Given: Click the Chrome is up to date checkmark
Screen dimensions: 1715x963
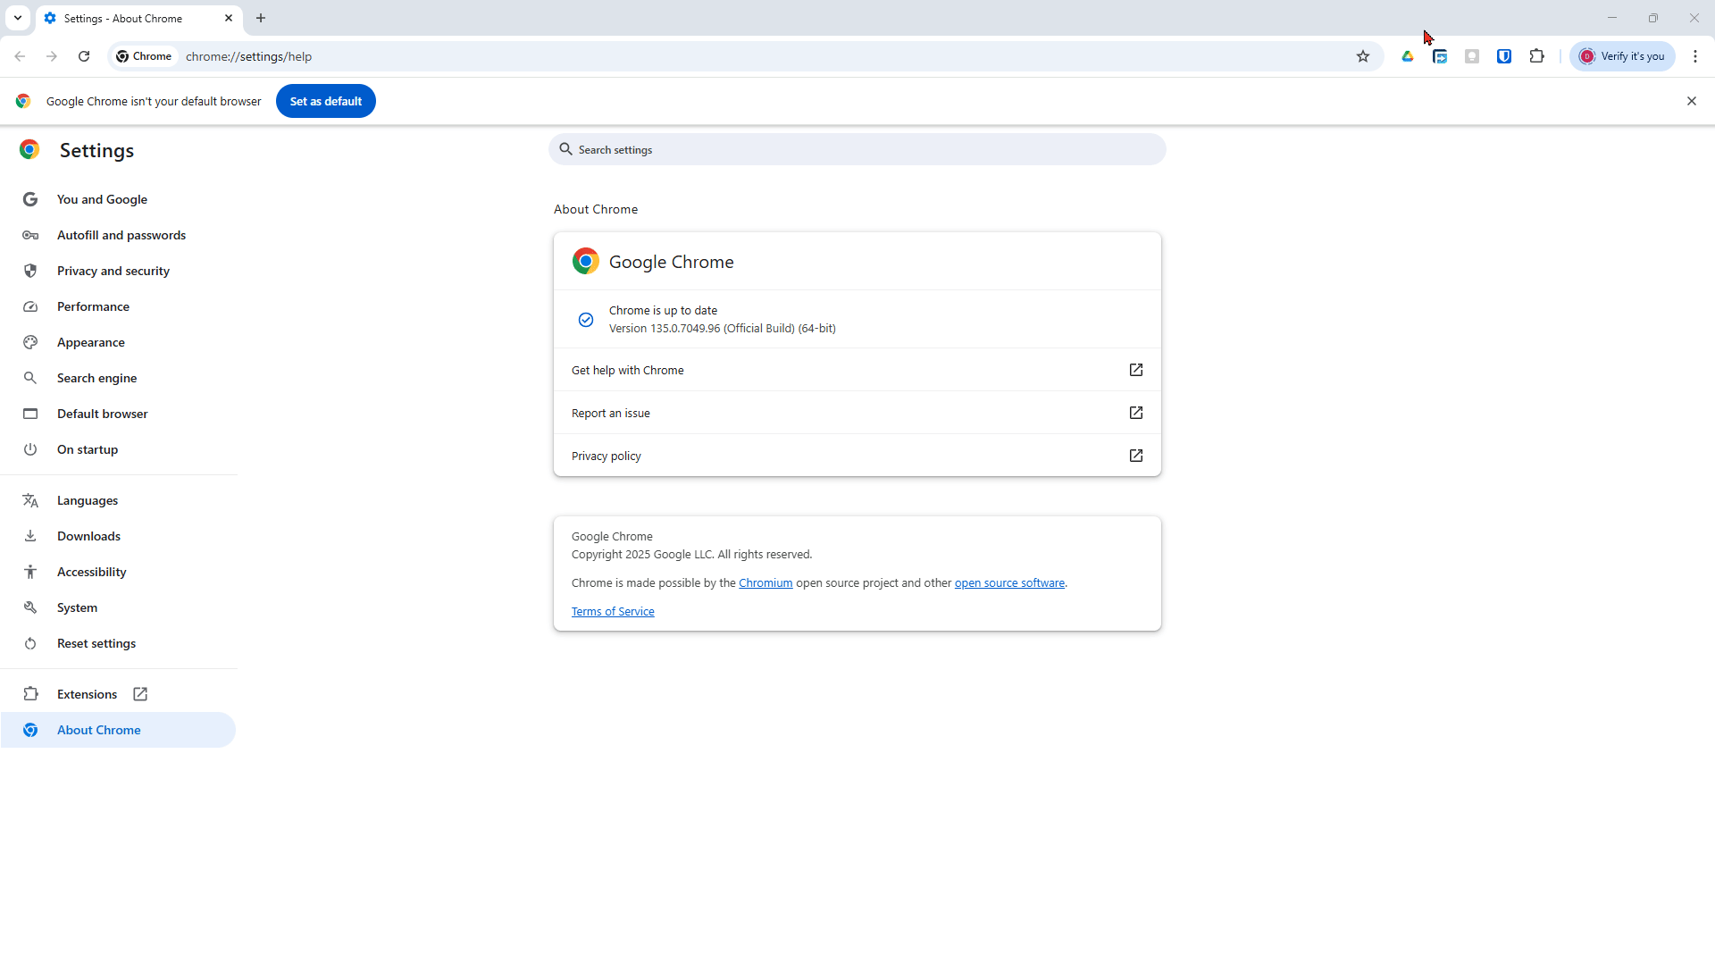Looking at the screenshot, I should tap(586, 320).
